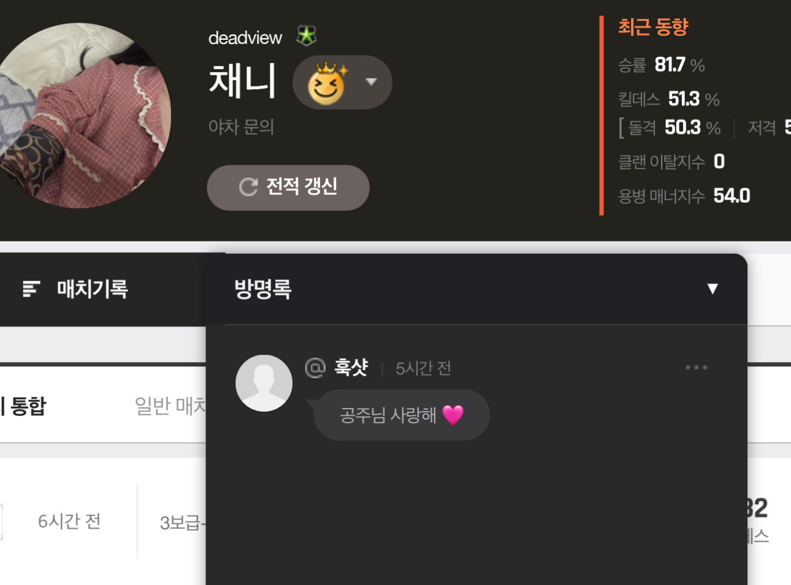The height and width of the screenshot is (585, 791).
Task: Click the 방명록 header title
Action: pyautogui.click(x=263, y=289)
